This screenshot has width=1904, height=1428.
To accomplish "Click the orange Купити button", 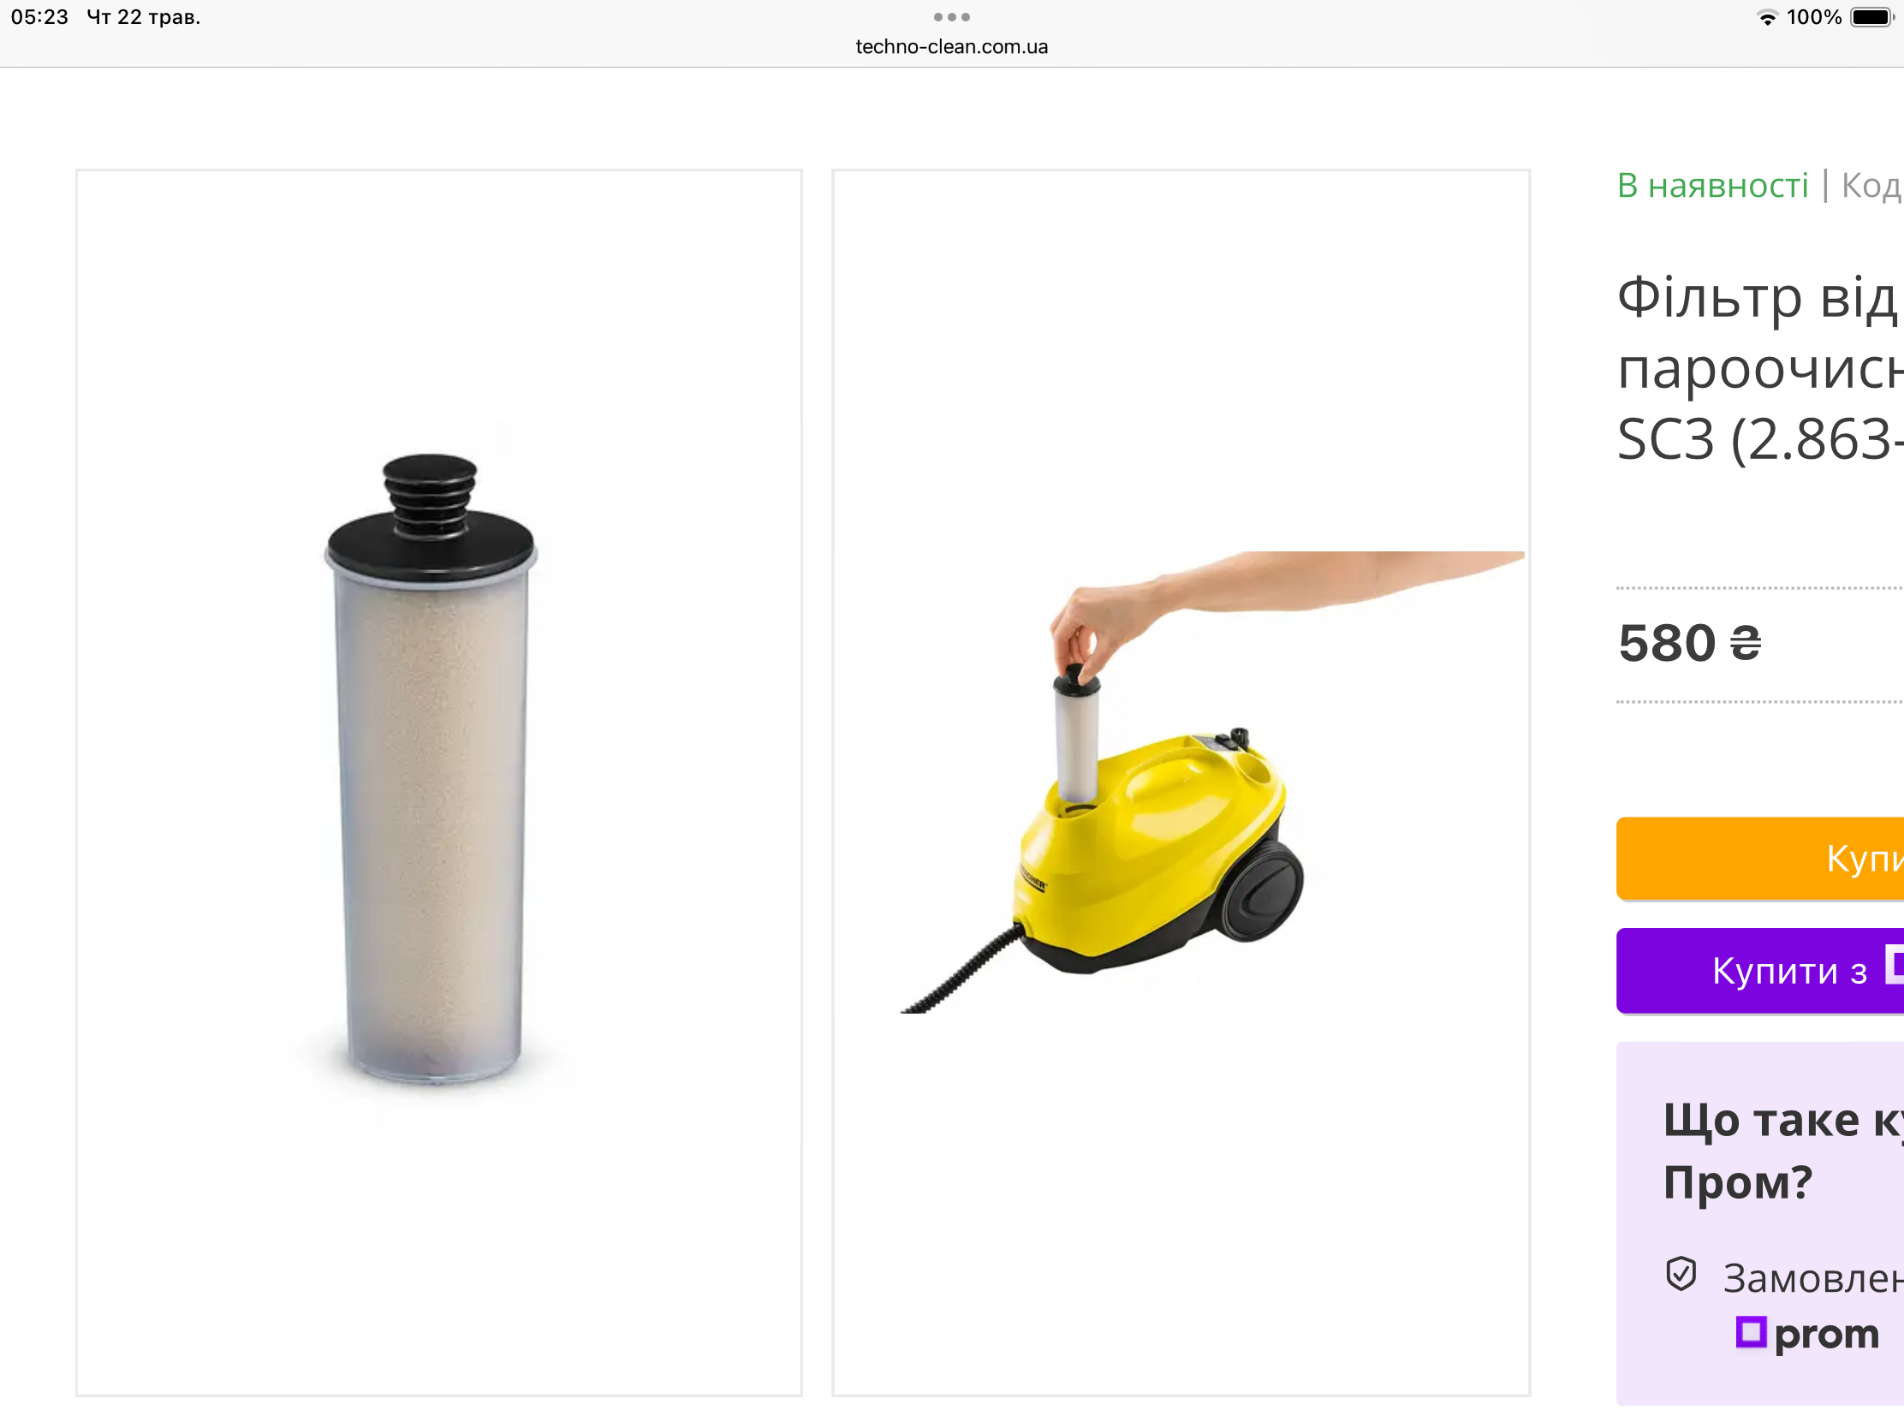I will tap(1759, 858).
